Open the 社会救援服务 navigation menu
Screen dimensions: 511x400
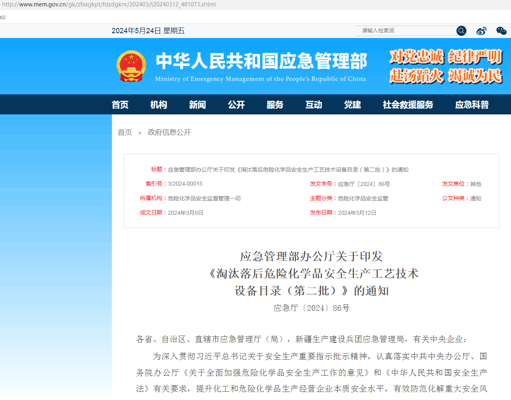tap(408, 104)
